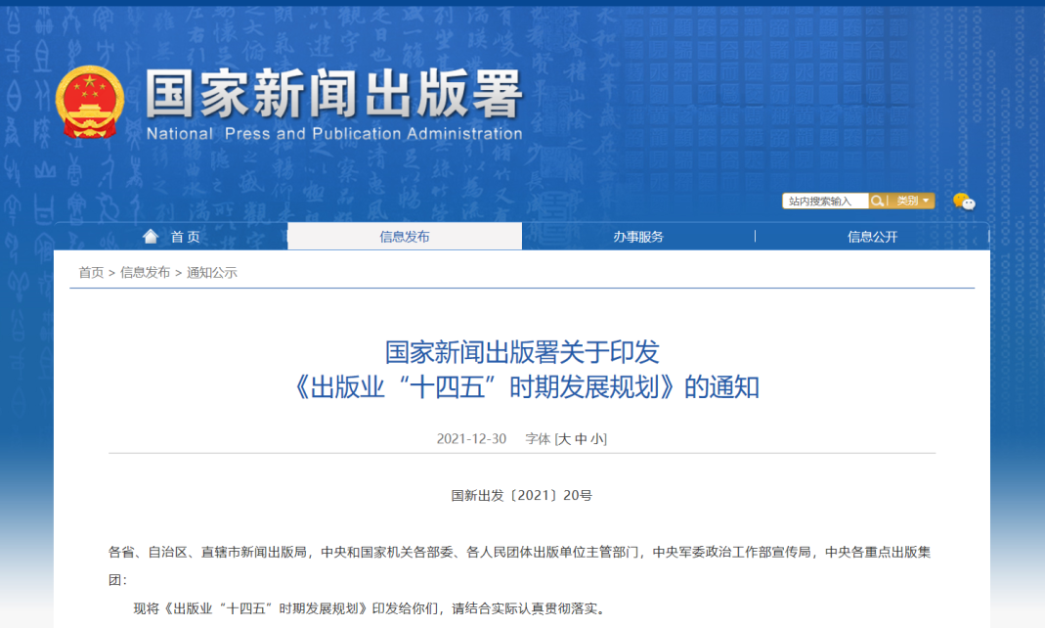
Task: Click the publication date 2021-12-30
Action: pyautogui.click(x=471, y=438)
